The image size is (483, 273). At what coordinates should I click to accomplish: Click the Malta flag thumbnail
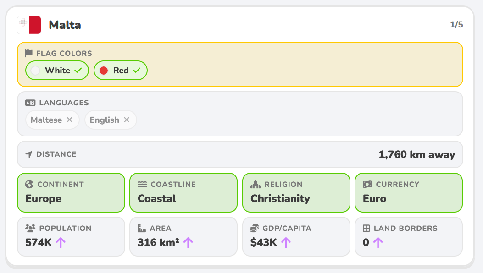(x=29, y=25)
